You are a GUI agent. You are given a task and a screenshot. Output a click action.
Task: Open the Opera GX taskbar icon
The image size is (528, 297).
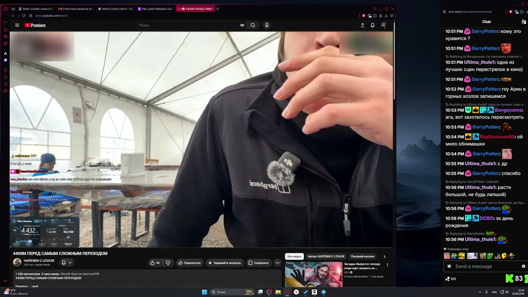coord(287,292)
